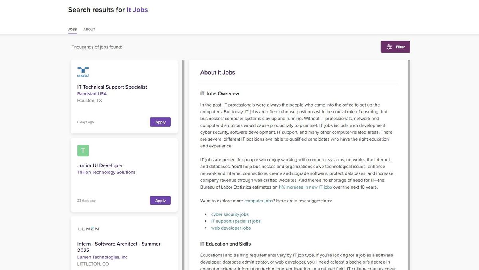Select the Intern - Software Architect job title
The image size is (479, 270).
click(x=119, y=243)
